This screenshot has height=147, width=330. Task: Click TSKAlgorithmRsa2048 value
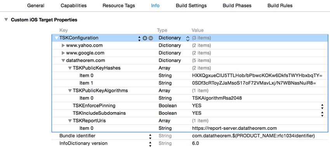click(x=217, y=98)
